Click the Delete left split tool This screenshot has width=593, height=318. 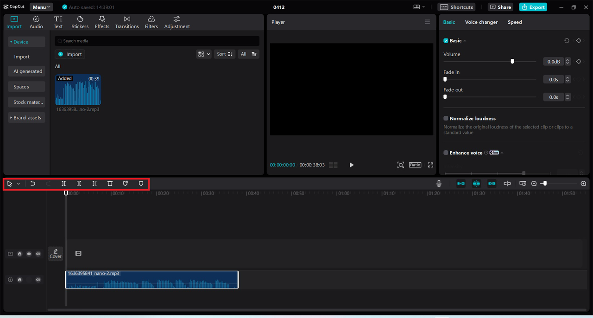pyautogui.click(x=79, y=184)
